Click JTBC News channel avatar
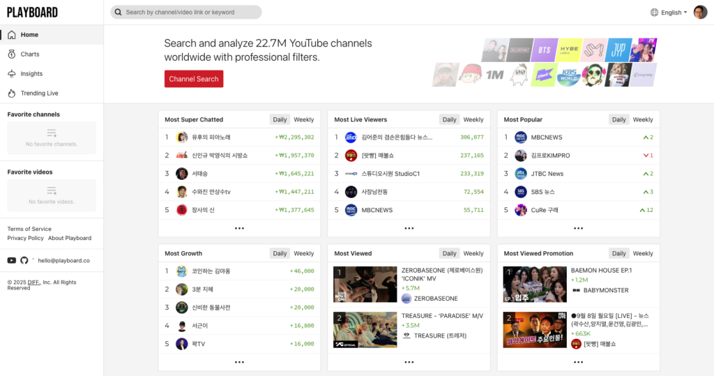 (x=520, y=174)
